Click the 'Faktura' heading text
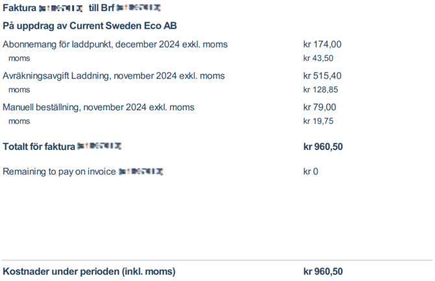The height and width of the screenshot is (281, 435). 19,8
